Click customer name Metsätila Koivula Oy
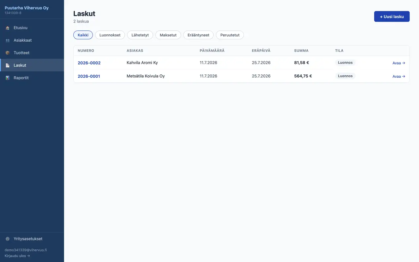The width and height of the screenshot is (419, 262). 146,76
